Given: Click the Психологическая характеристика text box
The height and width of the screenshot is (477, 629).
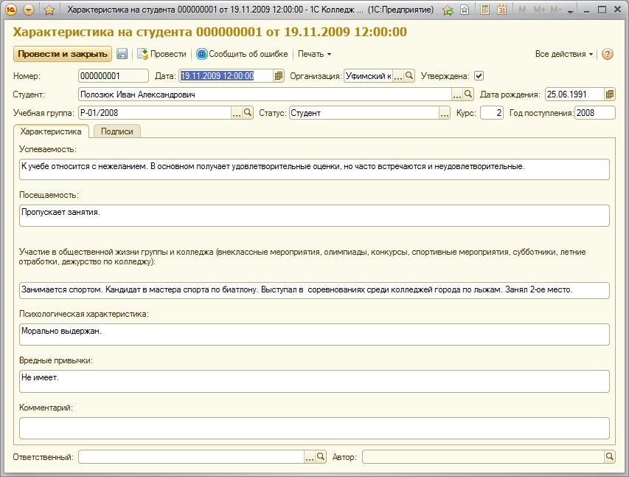Looking at the screenshot, I should tap(314, 334).
